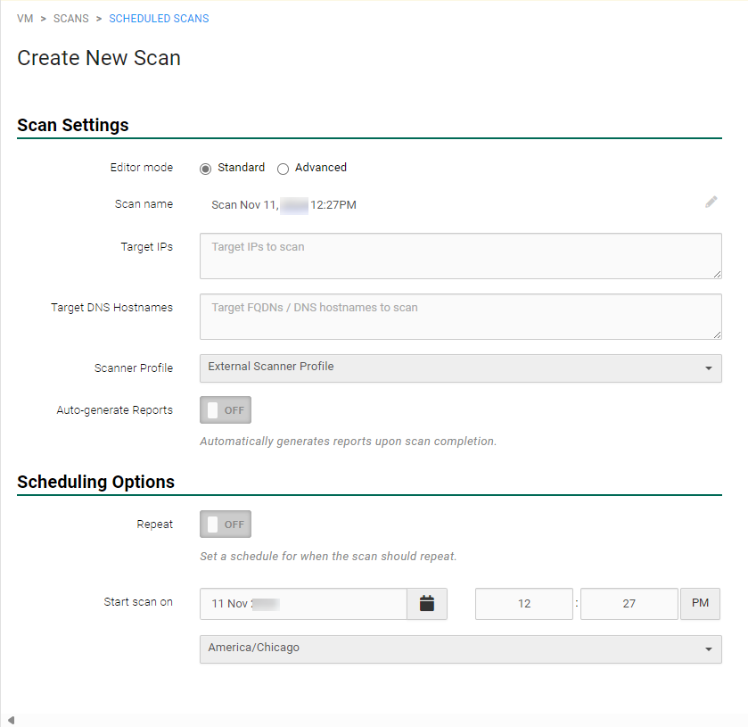
Task: Click the start scan date field
Action: pyautogui.click(x=303, y=604)
